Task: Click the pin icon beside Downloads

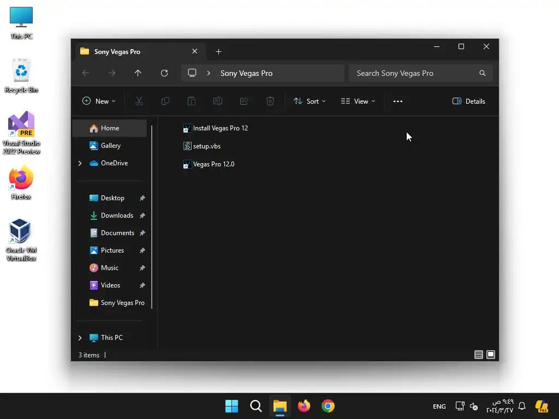Action: 142,216
